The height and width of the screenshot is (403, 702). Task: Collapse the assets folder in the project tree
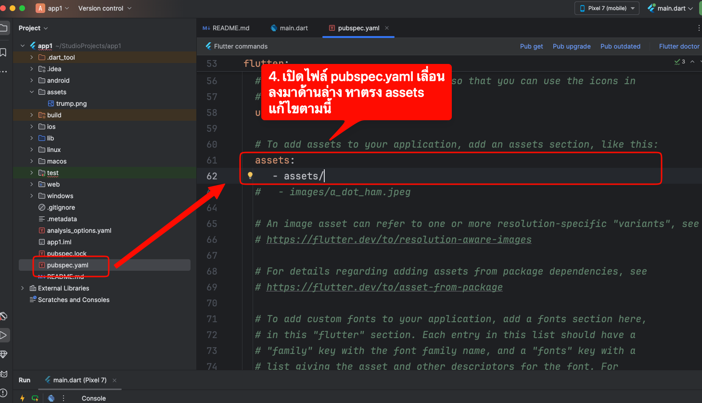coord(32,92)
